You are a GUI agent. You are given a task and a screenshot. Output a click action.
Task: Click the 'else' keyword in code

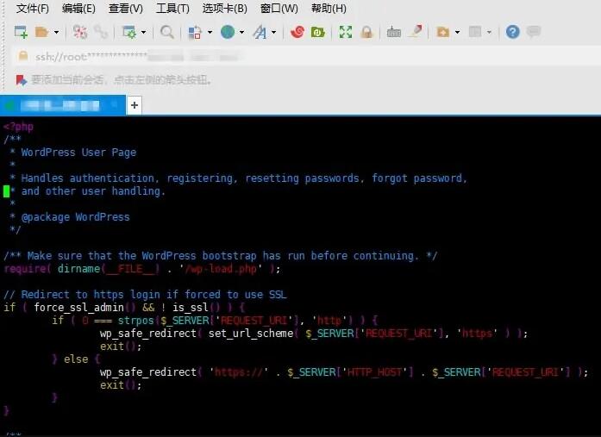tap(76, 359)
